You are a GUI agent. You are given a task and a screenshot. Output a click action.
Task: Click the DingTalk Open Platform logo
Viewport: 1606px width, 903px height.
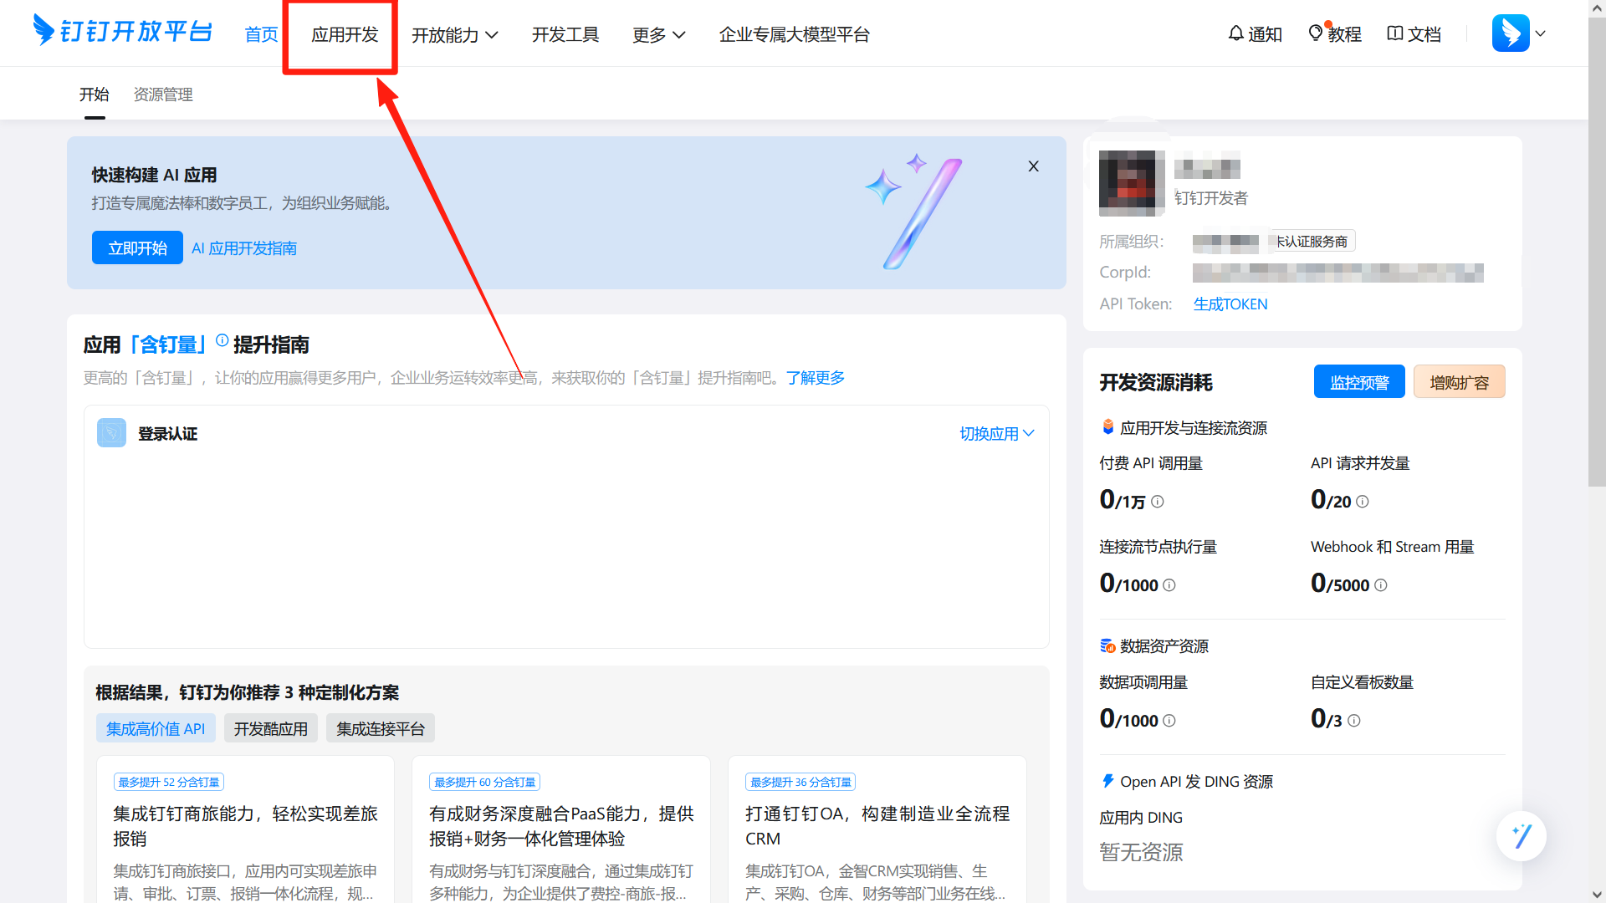click(x=122, y=31)
